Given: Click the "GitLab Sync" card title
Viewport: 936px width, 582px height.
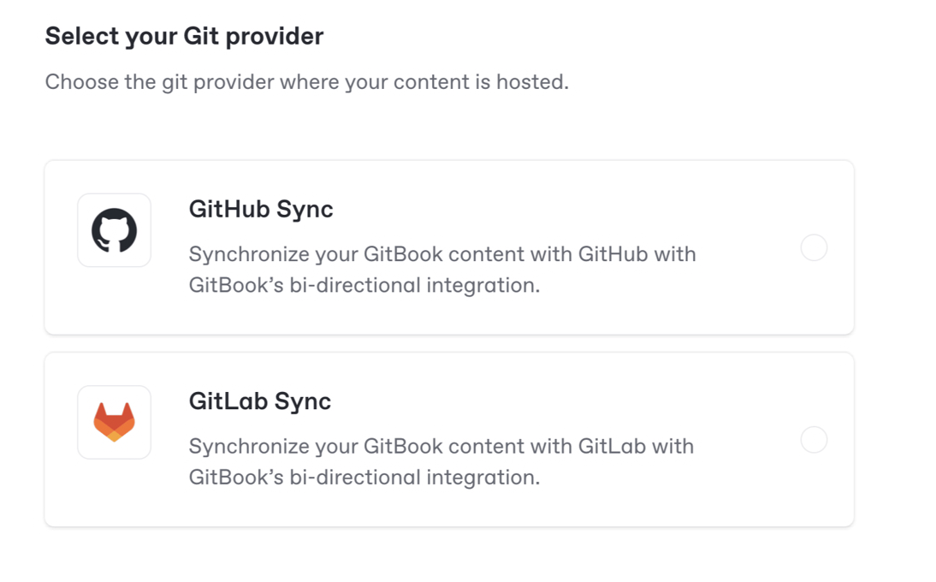Looking at the screenshot, I should pyautogui.click(x=260, y=401).
